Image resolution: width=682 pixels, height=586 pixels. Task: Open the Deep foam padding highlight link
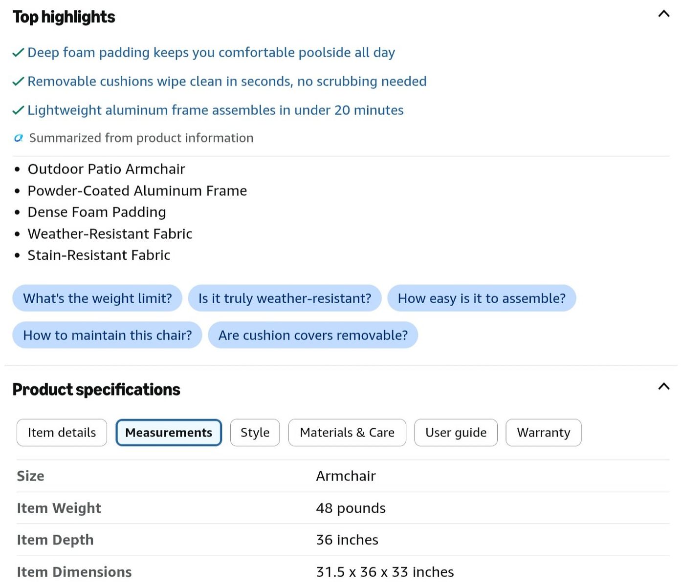click(211, 53)
